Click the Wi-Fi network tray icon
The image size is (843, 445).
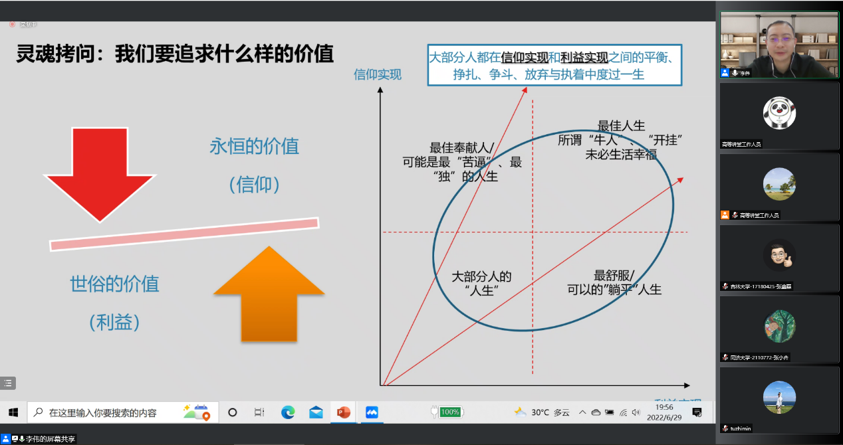(623, 412)
